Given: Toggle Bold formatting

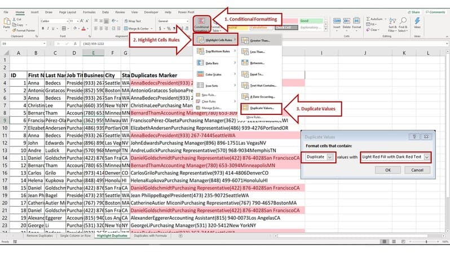Looking at the screenshot, I should click(43, 28).
